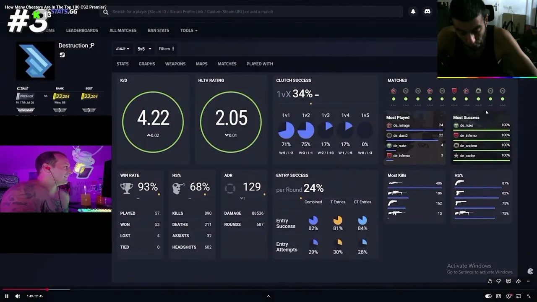Open the video more options ellipsis
The height and width of the screenshot is (302, 537).
point(529,281)
